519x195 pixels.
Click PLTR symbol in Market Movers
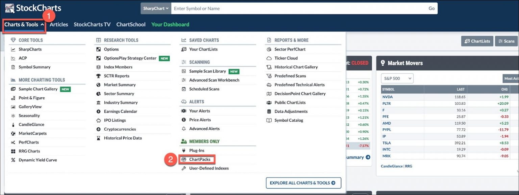coord(387,104)
